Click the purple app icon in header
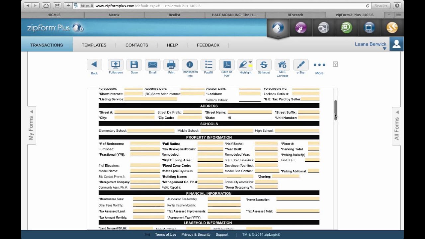The width and height of the screenshot is (425, 239). pos(301,28)
